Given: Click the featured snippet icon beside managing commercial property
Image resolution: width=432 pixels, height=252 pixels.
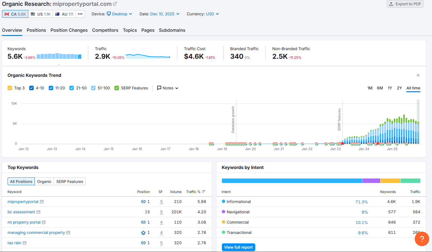Looking at the screenshot, I should [x=143, y=233].
